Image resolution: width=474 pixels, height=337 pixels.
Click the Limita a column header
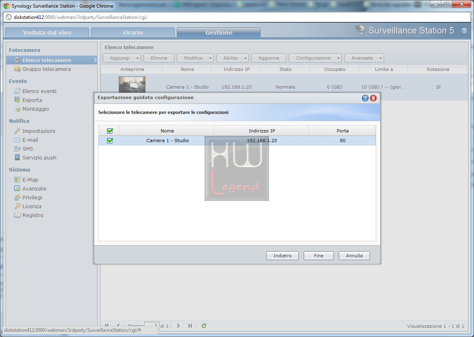click(384, 69)
